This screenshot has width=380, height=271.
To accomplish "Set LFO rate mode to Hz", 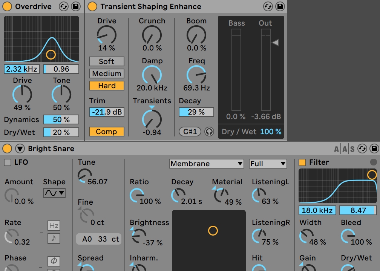I will [x=54, y=226].
